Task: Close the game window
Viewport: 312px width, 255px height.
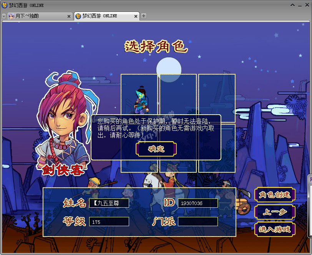Action: 307,5
